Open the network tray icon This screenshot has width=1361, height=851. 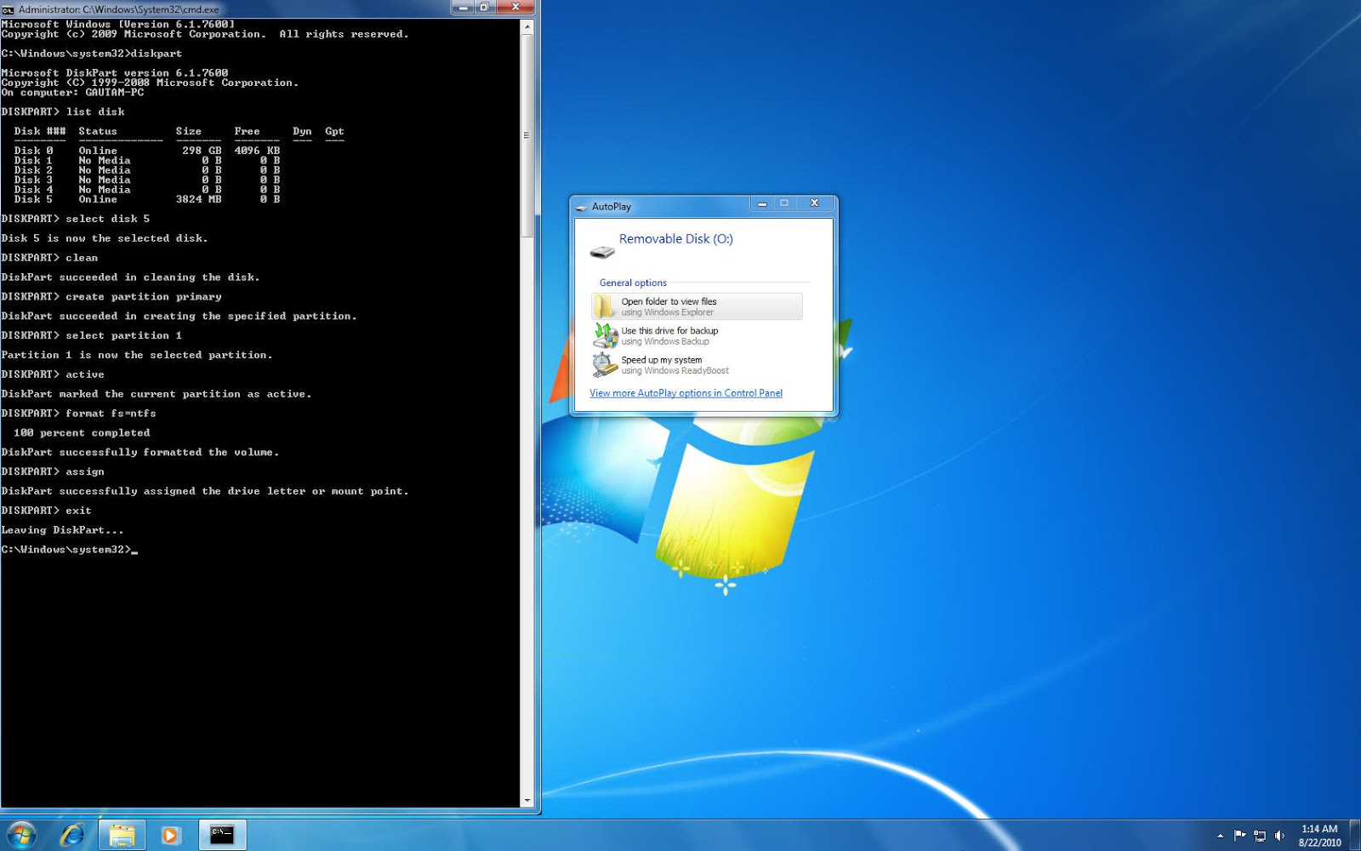(1260, 836)
